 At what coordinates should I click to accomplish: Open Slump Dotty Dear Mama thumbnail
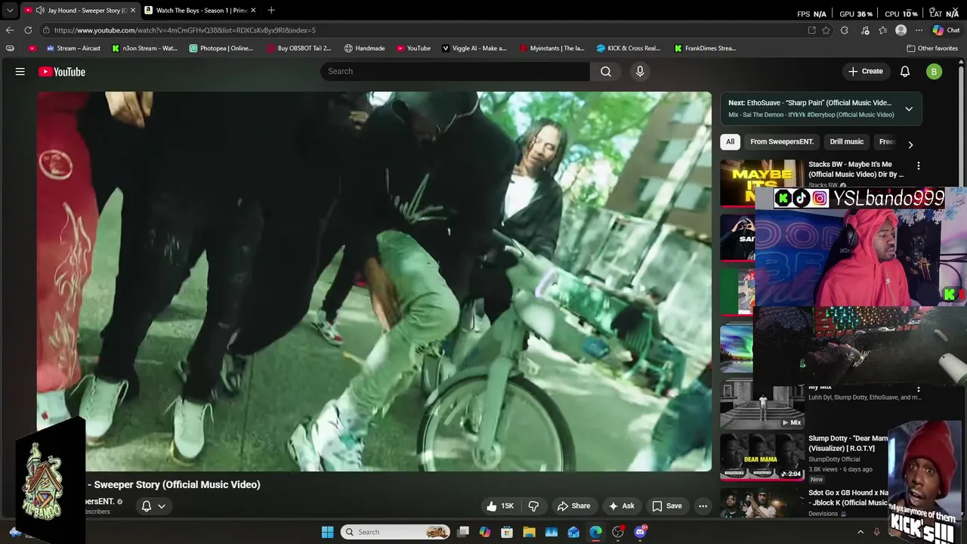[762, 456]
